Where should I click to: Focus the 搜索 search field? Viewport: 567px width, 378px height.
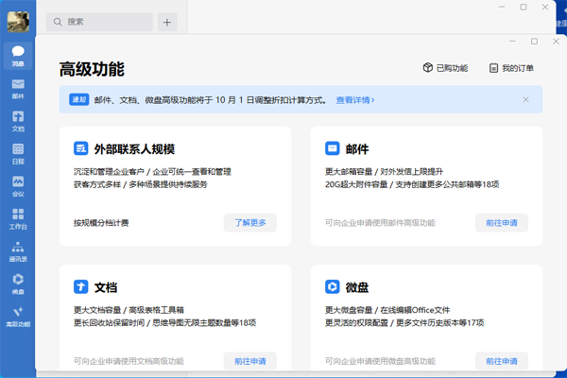click(99, 22)
